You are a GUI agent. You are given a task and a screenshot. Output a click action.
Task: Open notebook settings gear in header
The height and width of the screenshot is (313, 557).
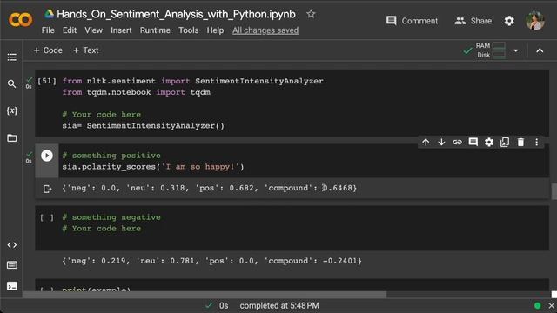[x=509, y=21]
